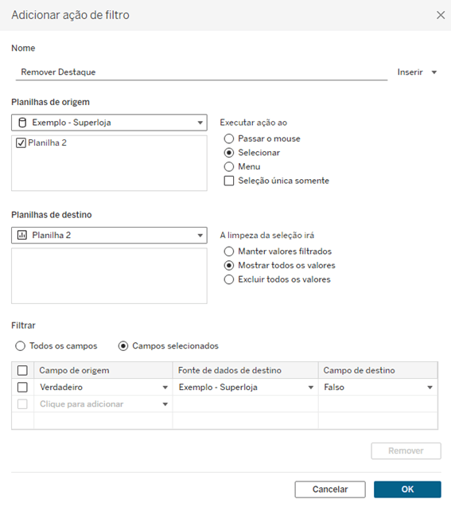Enable Seleção única somente checkbox
This screenshot has width=451, height=507.
pyautogui.click(x=229, y=181)
